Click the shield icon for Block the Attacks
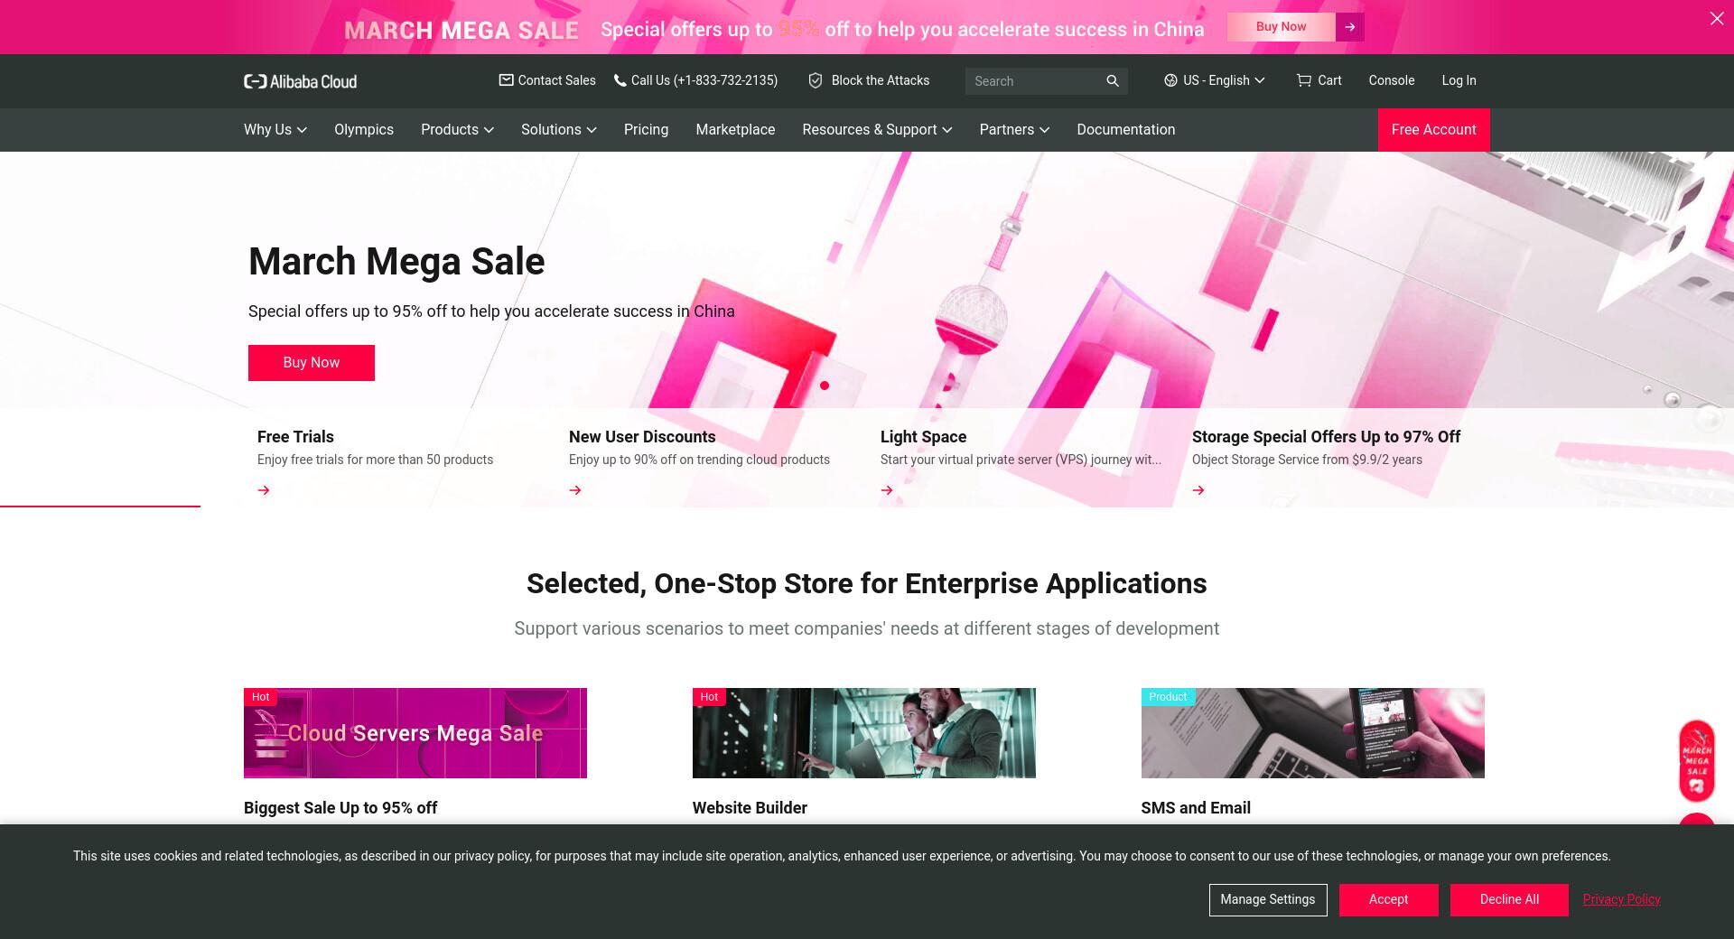Image resolution: width=1734 pixels, height=939 pixels. pyautogui.click(x=815, y=80)
